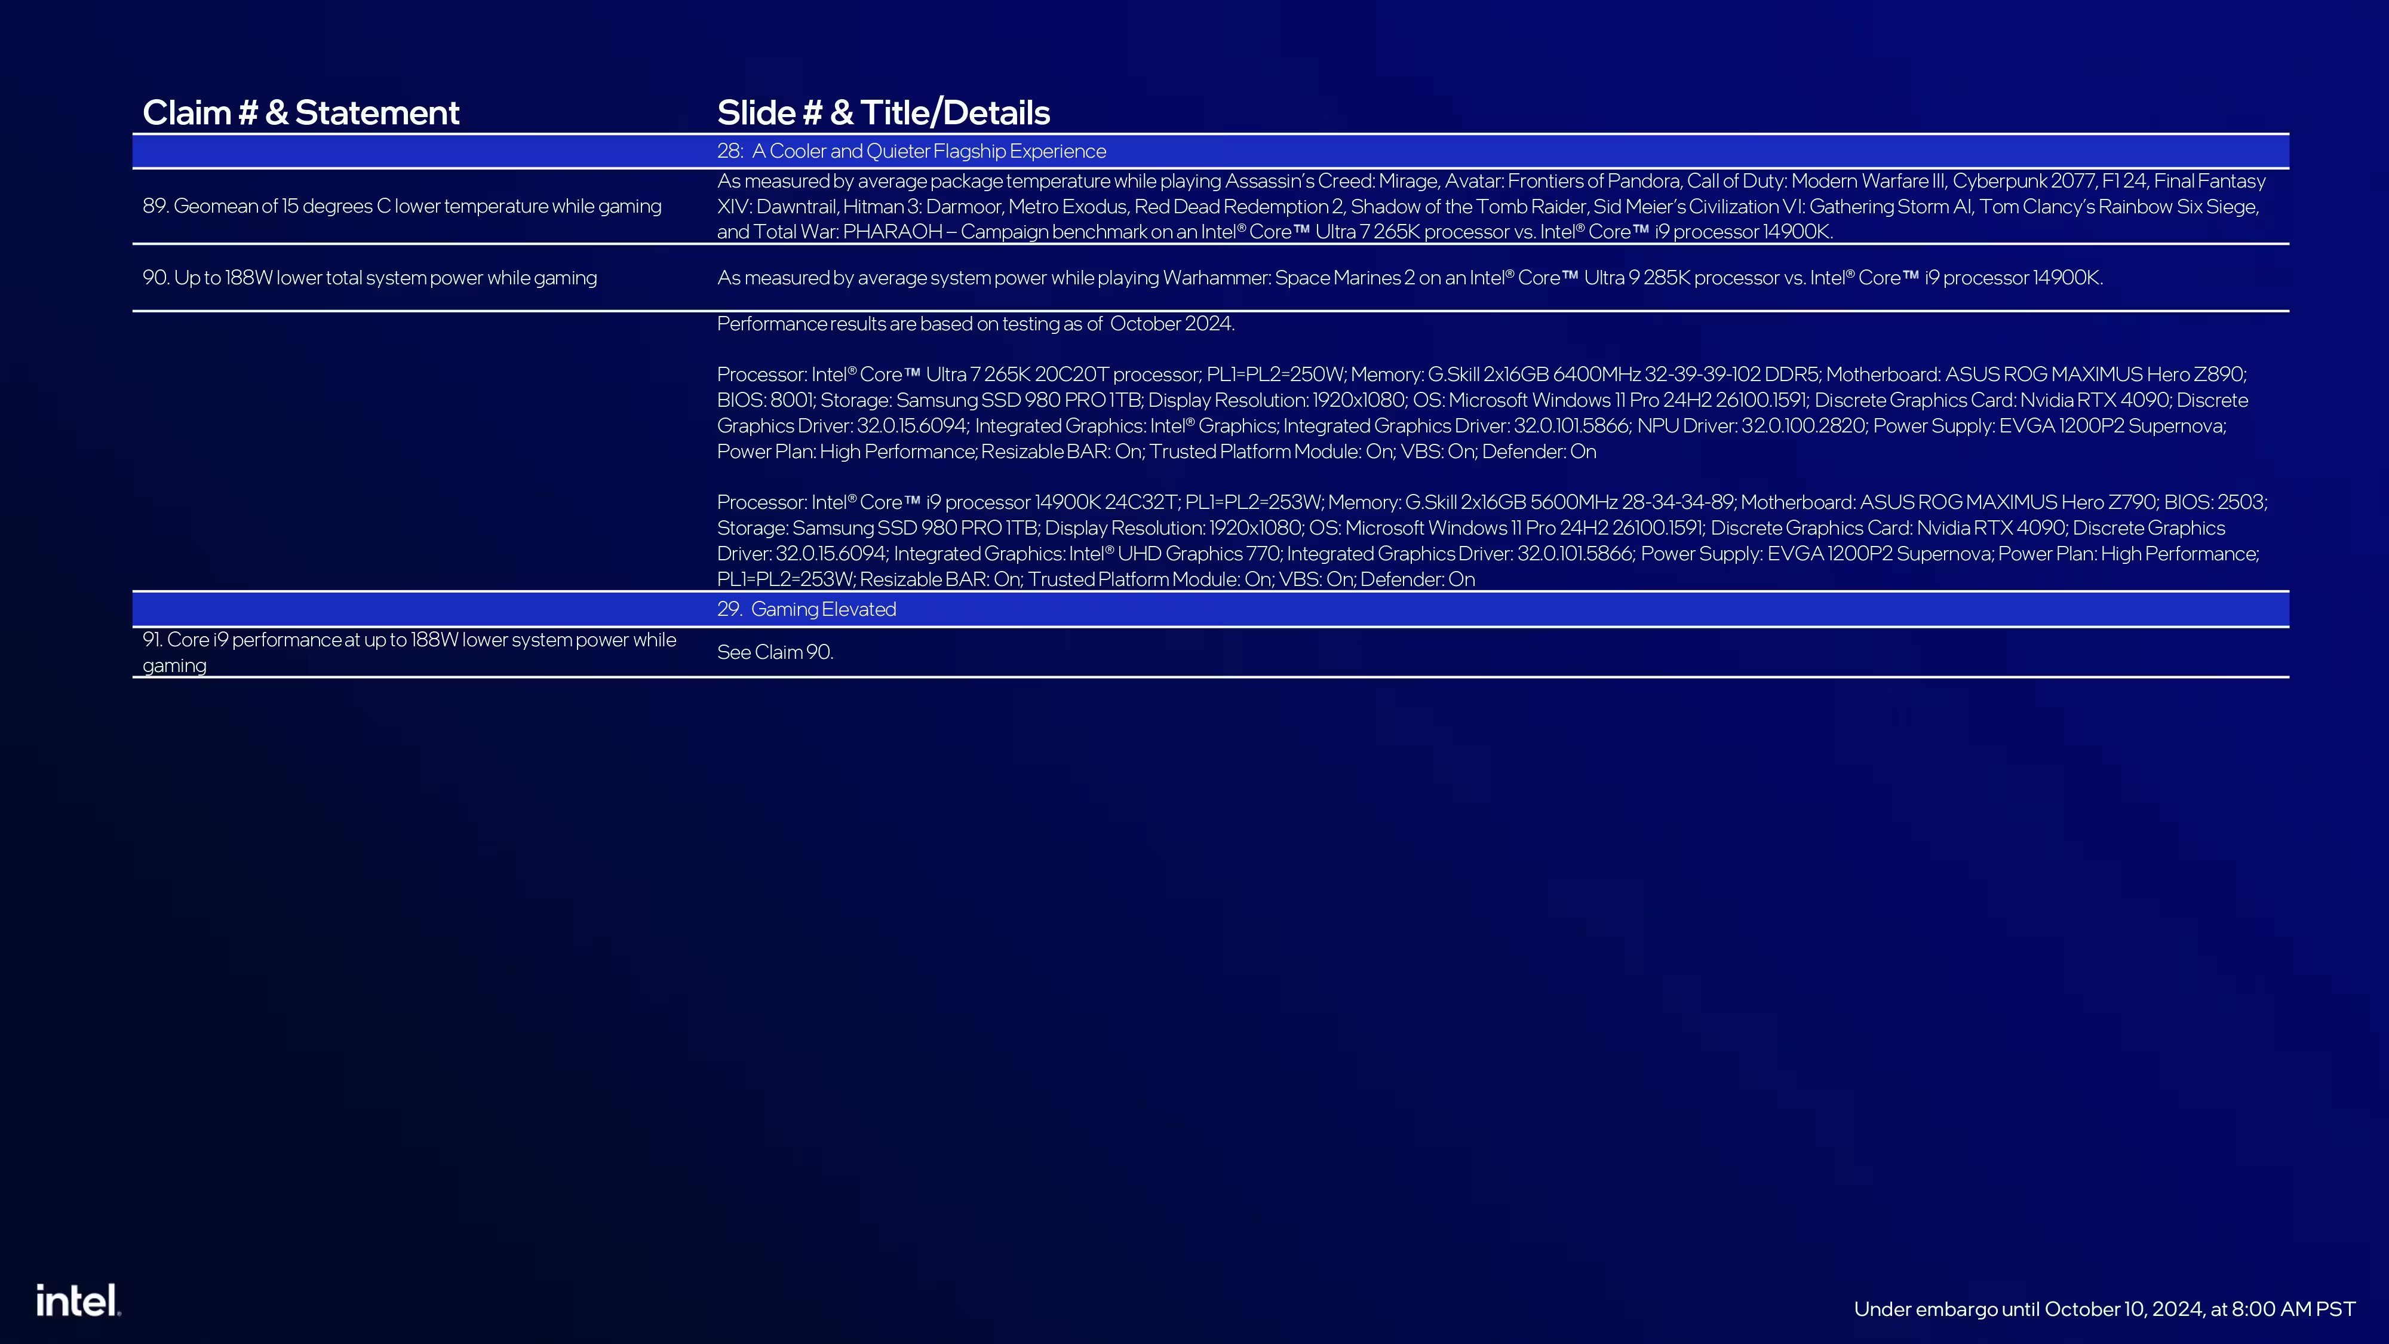Click the '29. Gaming Elevated' section row
This screenshot has width=2389, height=1344.
1210,609
